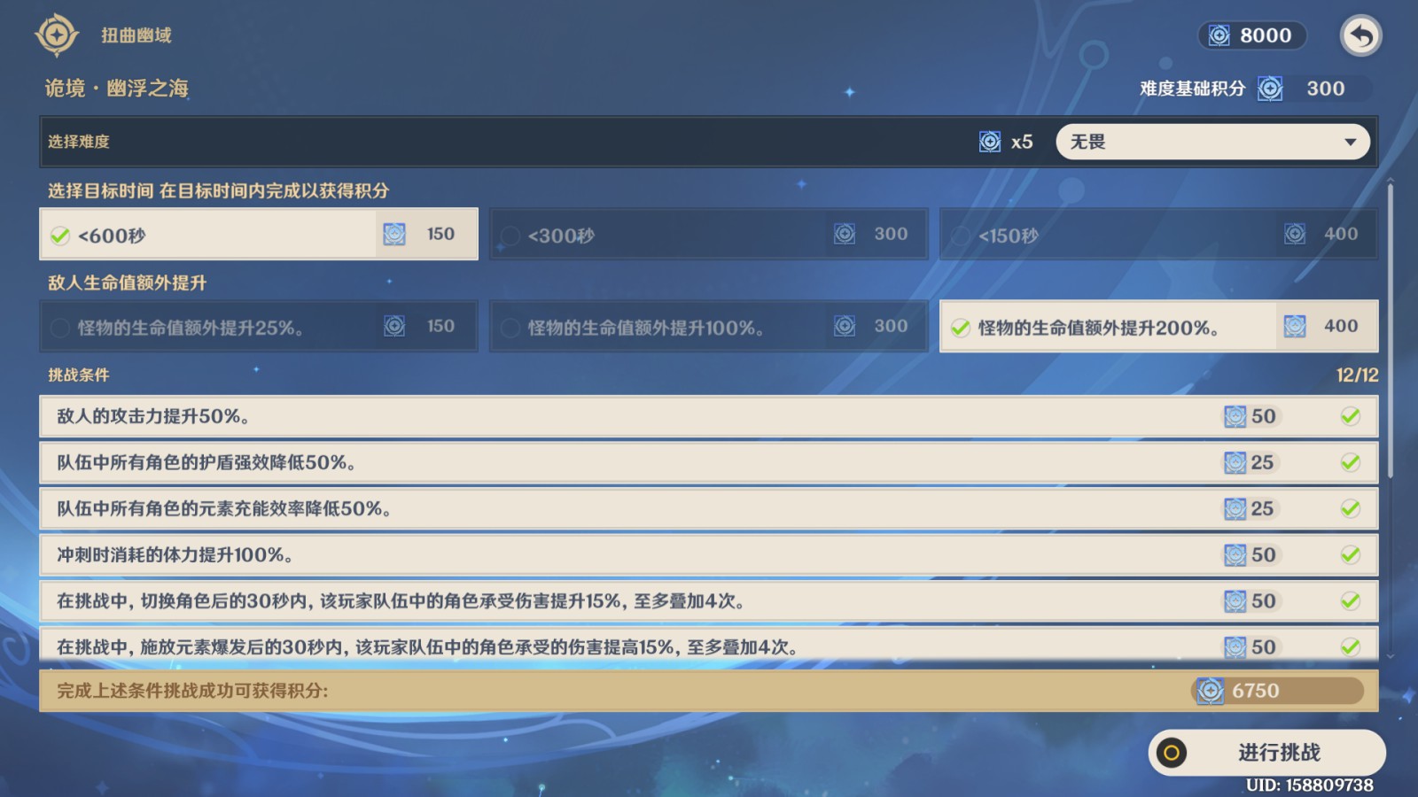The image size is (1418, 797).
Task: Click the point icon in 施放元素爆发后 row
Action: coord(1235,646)
